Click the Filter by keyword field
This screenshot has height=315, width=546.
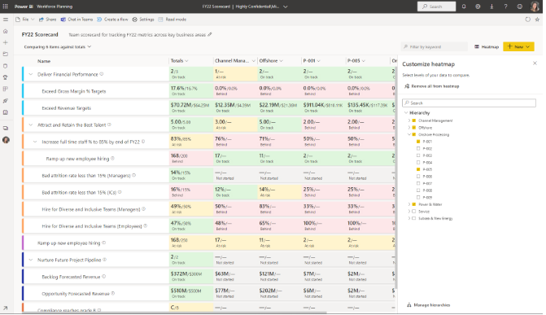coord(435,46)
